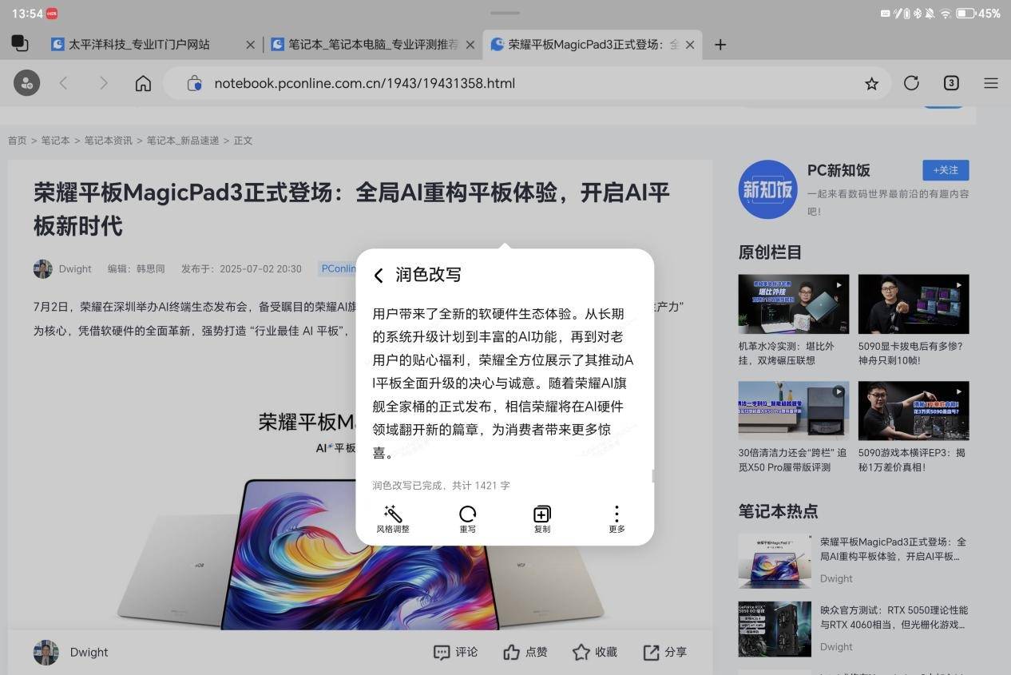Open a new tab with plus button
This screenshot has height=675, width=1011.
point(720,45)
